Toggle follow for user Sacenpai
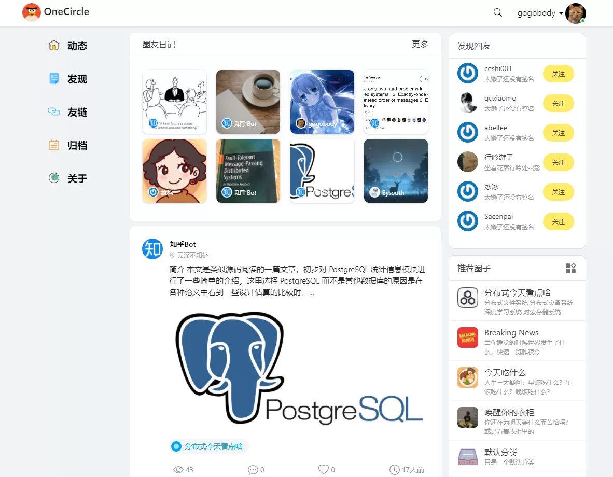Image resolution: width=613 pixels, height=477 pixels. [x=558, y=222]
